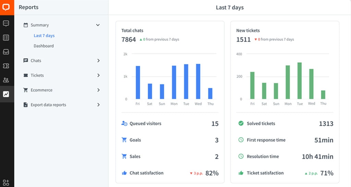The width and height of the screenshot is (351, 187).
Task: Select the Reports chart icon
Action: [6, 94]
